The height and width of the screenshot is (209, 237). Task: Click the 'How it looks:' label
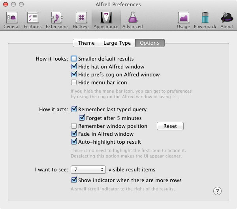(52, 59)
